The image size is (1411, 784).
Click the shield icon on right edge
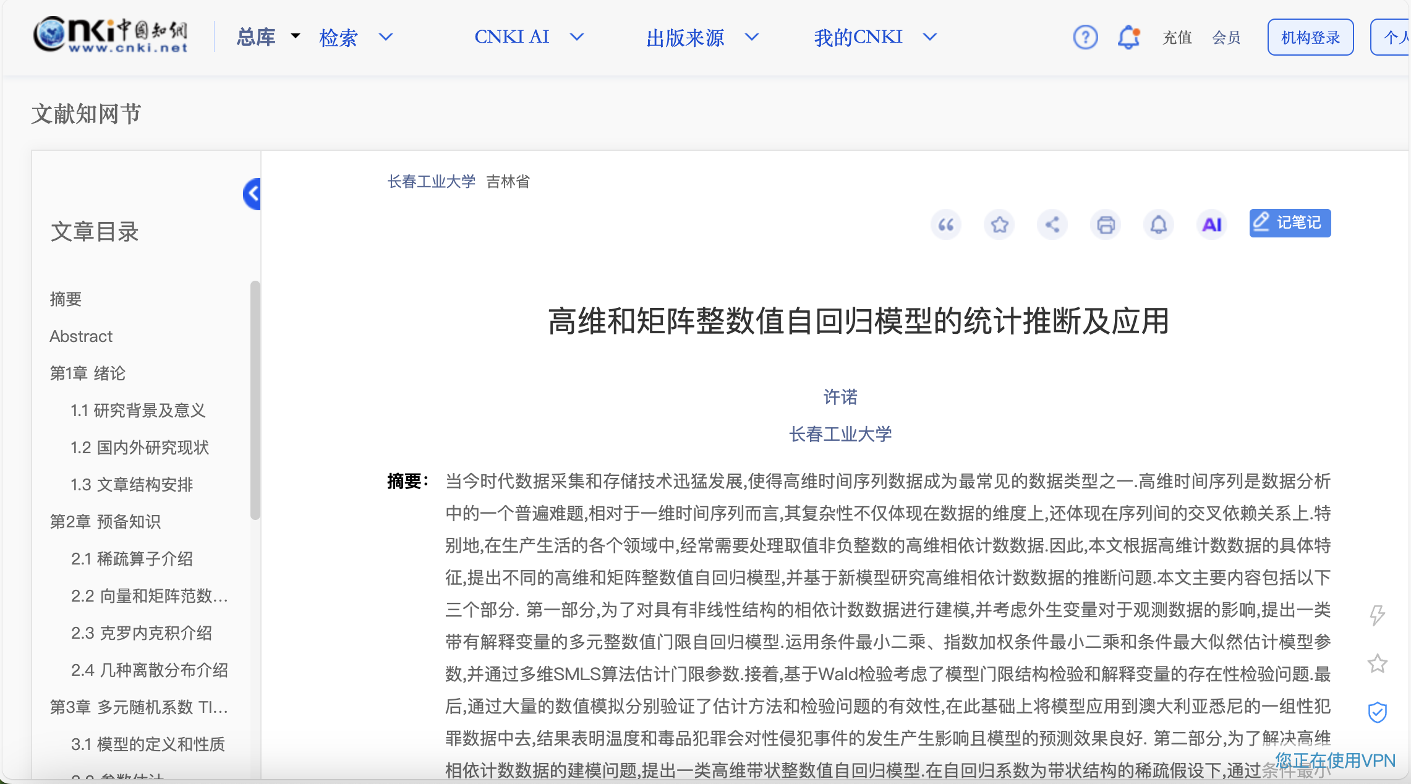(x=1377, y=712)
